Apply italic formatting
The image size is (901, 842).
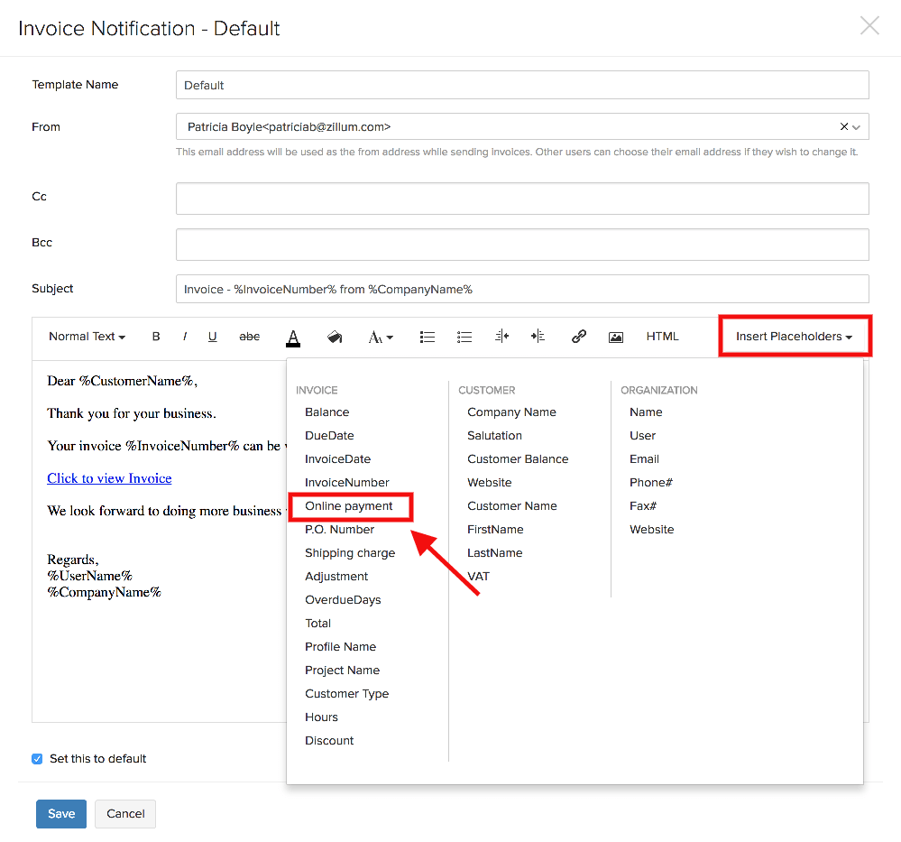click(185, 337)
